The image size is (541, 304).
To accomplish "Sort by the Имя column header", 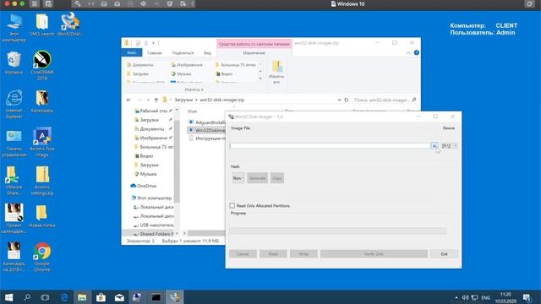I will [193, 111].
